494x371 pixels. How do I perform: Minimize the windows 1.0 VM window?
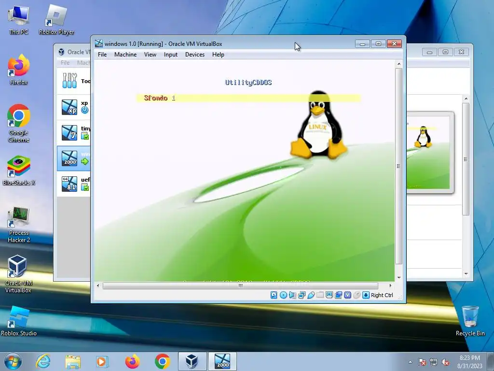coord(362,44)
